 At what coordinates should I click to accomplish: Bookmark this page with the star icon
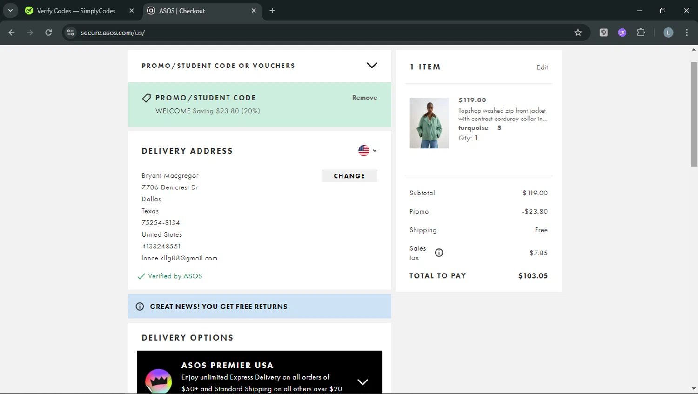pos(578,33)
